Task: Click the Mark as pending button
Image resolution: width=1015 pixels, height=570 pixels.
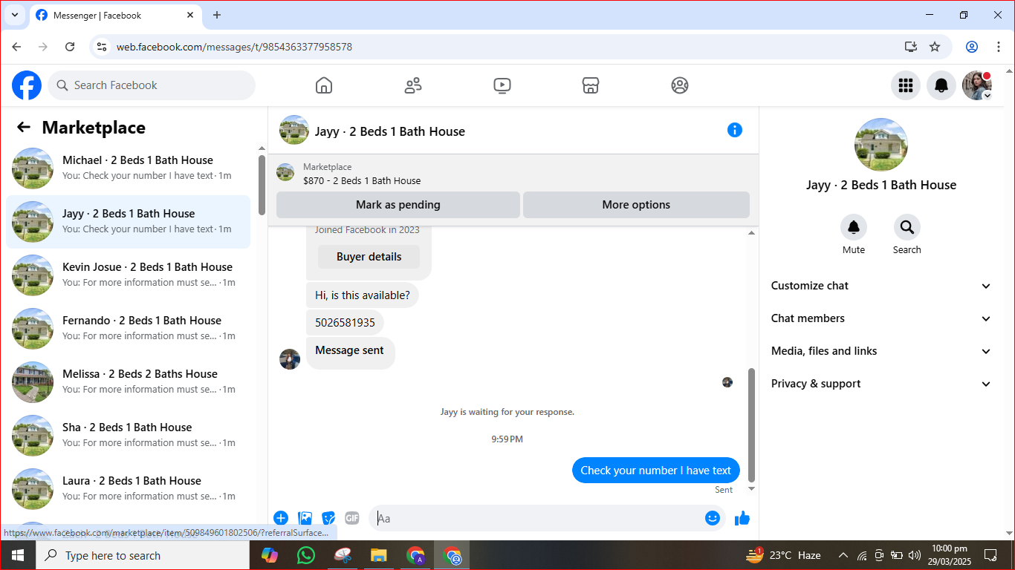Action: pos(398,205)
